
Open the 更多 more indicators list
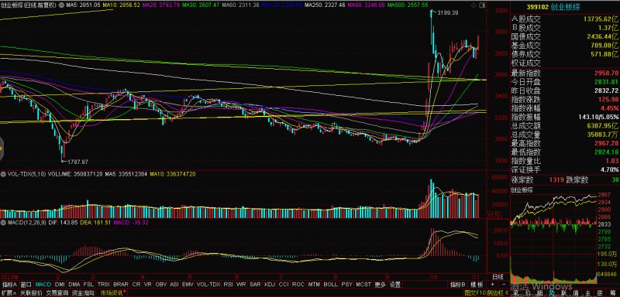381,285
